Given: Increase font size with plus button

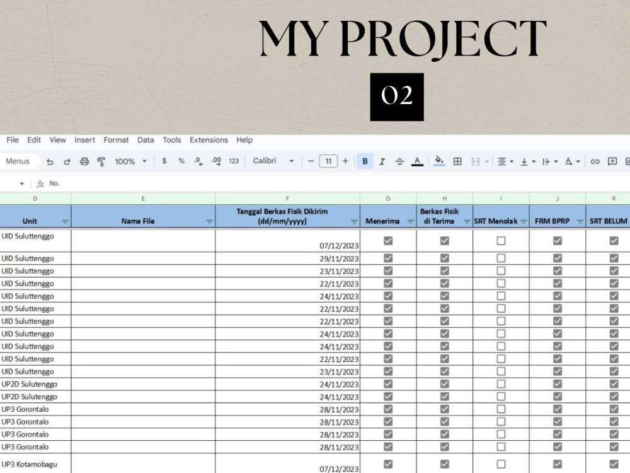Looking at the screenshot, I should [345, 161].
